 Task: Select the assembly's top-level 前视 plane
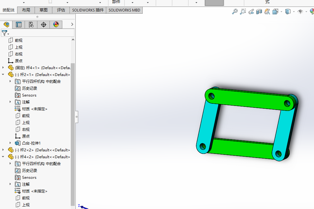click(19, 40)
